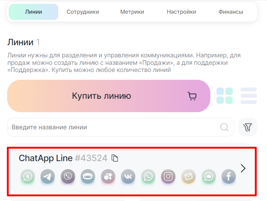Click the Avito three-dots icon

coord(108,177)
